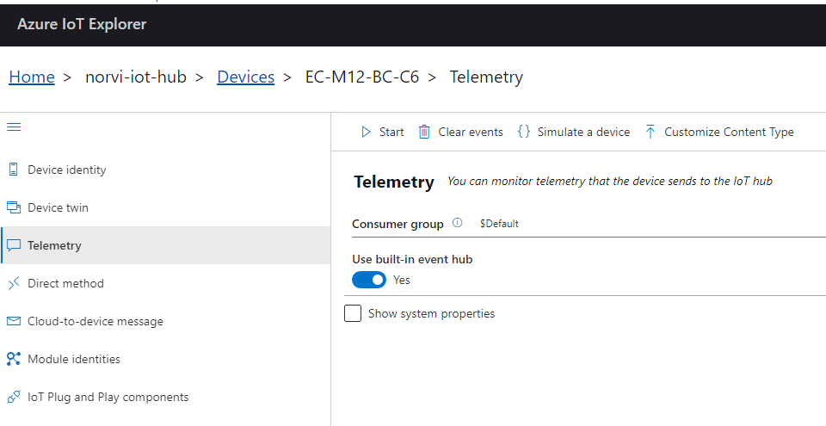Click the Cloud-to-device message envelope icon
Viewport: 826px width, 426px height.
[x=13, y=321]
